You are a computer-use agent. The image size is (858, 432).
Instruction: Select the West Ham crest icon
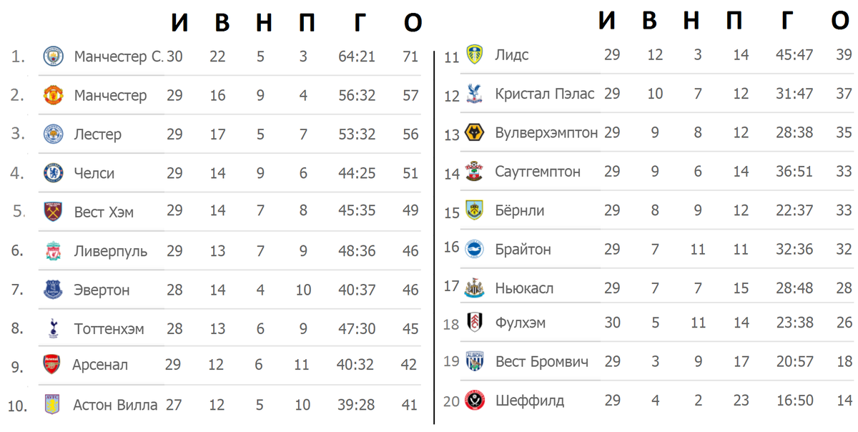coord(54,212)
